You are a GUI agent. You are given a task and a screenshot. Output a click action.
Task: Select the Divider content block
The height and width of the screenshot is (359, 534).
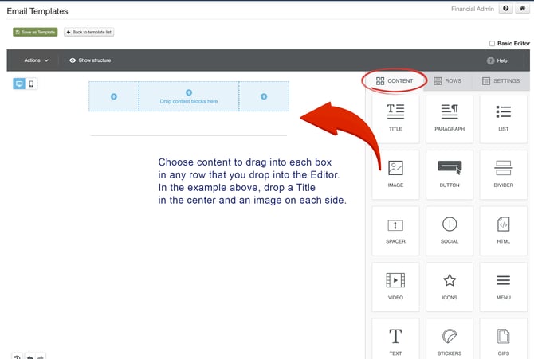(x=503, y=174)
